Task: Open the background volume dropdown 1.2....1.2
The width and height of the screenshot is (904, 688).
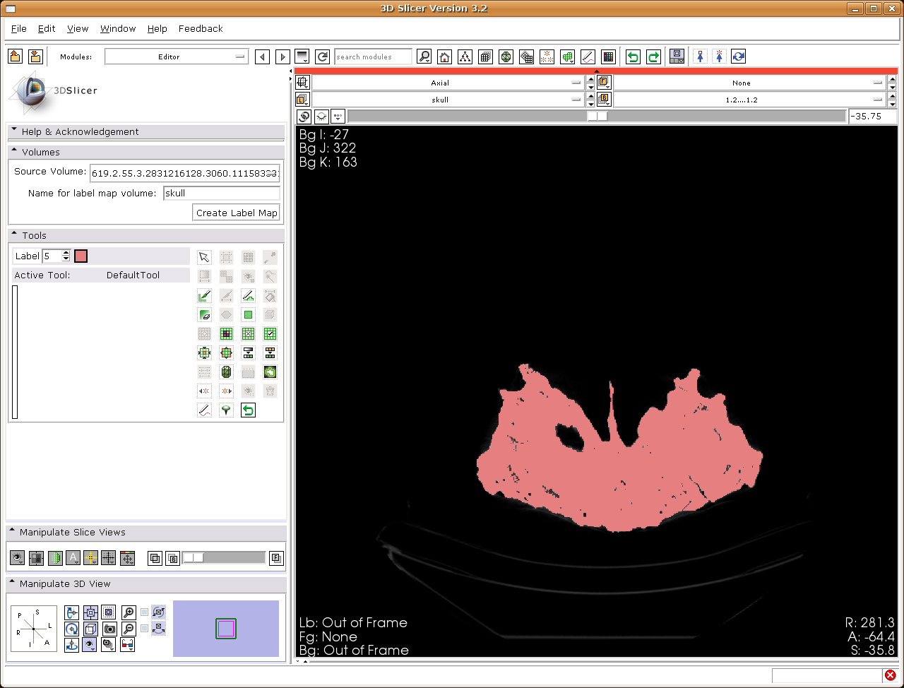Action: coord(750,100)
